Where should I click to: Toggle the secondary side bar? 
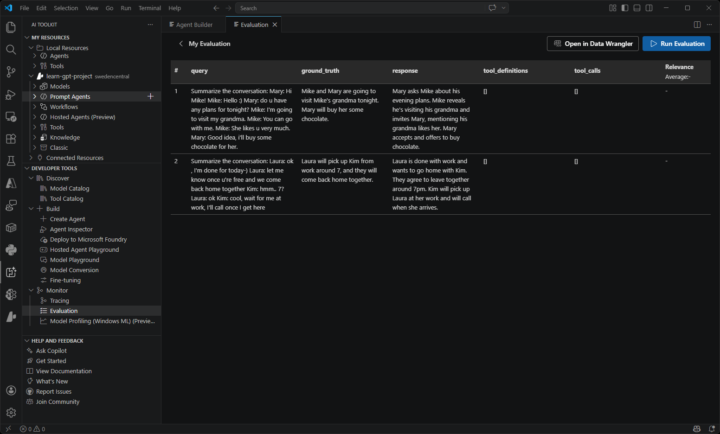click(x=649, y=8)
